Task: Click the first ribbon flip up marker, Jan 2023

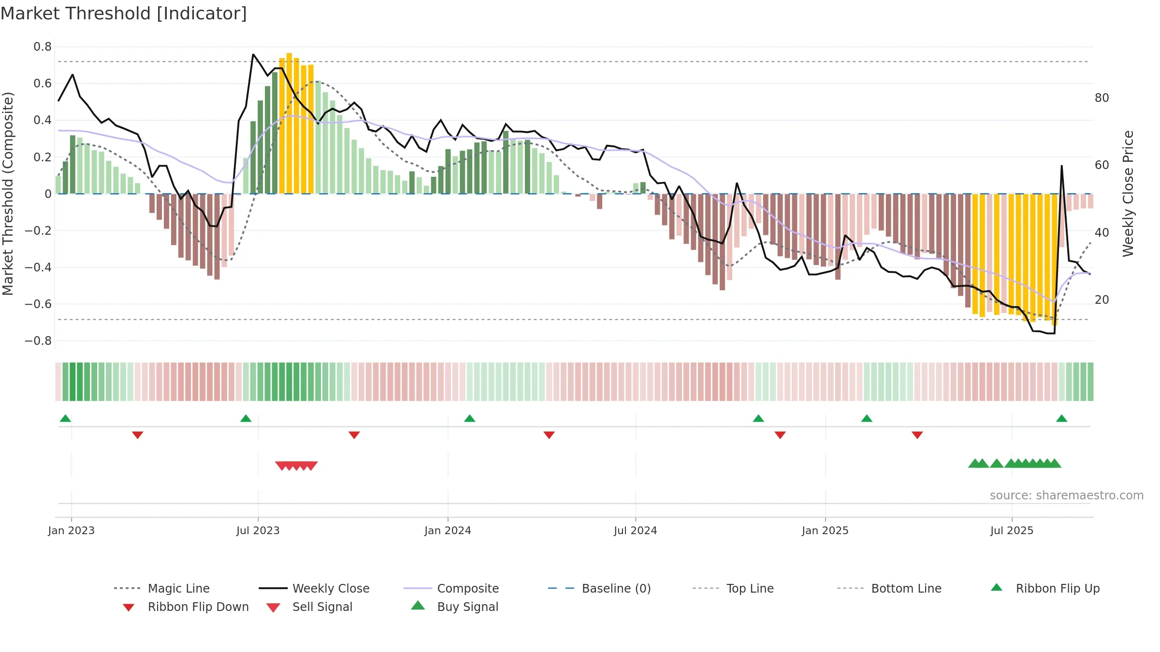Action: (65, 418)
